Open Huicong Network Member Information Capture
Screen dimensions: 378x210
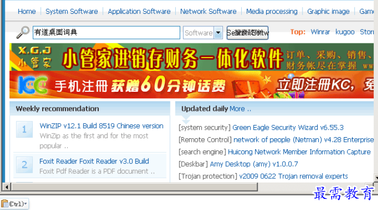pos(299,152)
